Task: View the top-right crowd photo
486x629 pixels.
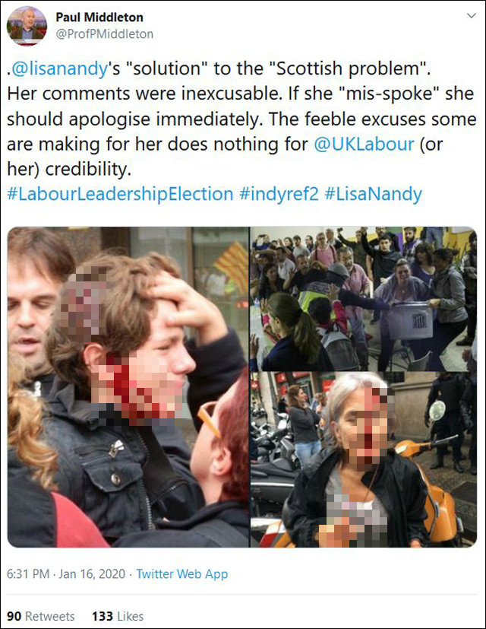Action: [364, 298]
